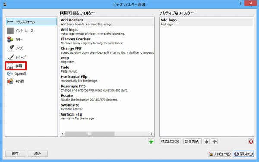Select the Add Borders filter
This screenshot has height=162, width=259.
(x=107, y=22)
